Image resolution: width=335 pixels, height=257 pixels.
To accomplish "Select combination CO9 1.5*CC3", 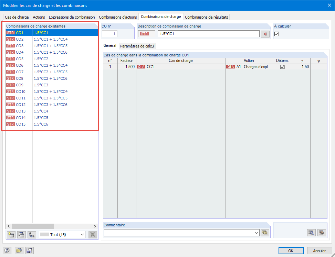I will (52, 85).
